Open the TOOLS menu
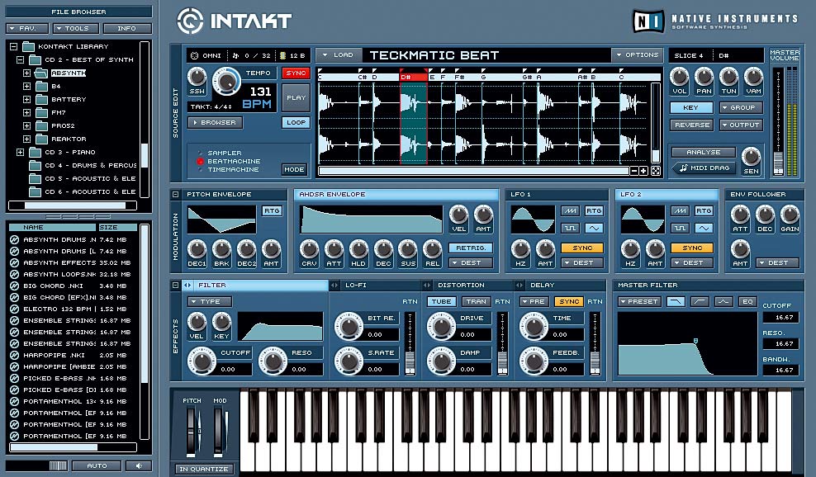This screenshot has height=477, width=816. [x=76, y=29]
